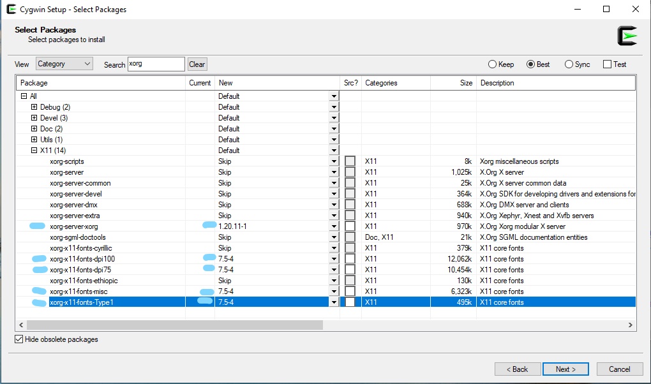Image resolution: width=651 pixels, height=384 pixels.
Task: Collapse the All tree node
Action: click(24, 96)
